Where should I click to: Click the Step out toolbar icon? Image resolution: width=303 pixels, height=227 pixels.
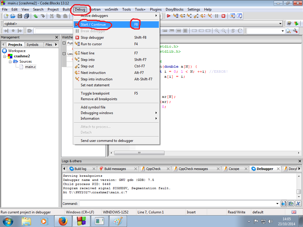(196, 16)
